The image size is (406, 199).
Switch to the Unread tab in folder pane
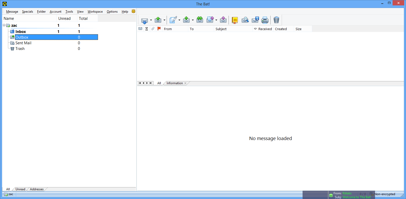pyautogui.click(x=20, y=189)
